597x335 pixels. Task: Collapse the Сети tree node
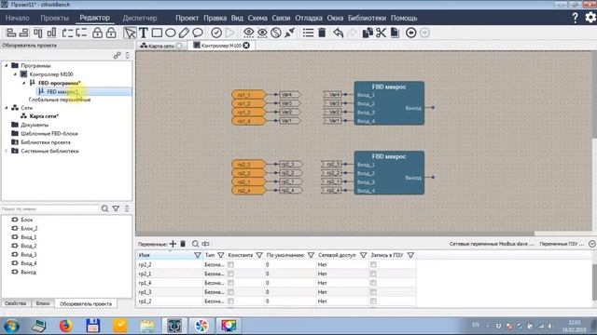click(x=7, y=108)
